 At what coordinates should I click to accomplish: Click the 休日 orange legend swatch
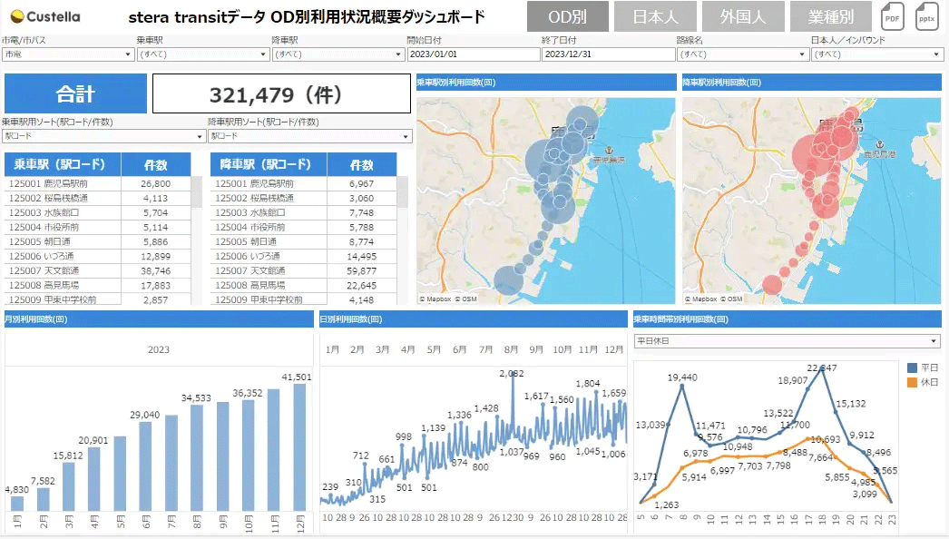click(913, 382)
